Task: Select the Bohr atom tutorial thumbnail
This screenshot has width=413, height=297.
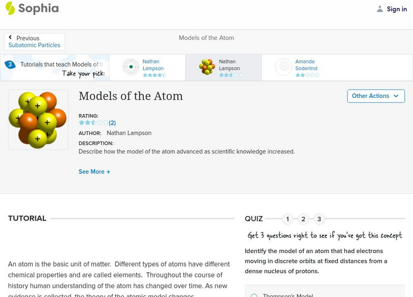Action: click(131, 67)
